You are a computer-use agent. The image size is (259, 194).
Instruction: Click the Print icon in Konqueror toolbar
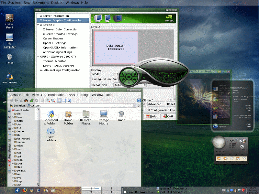tap(43, 100)
